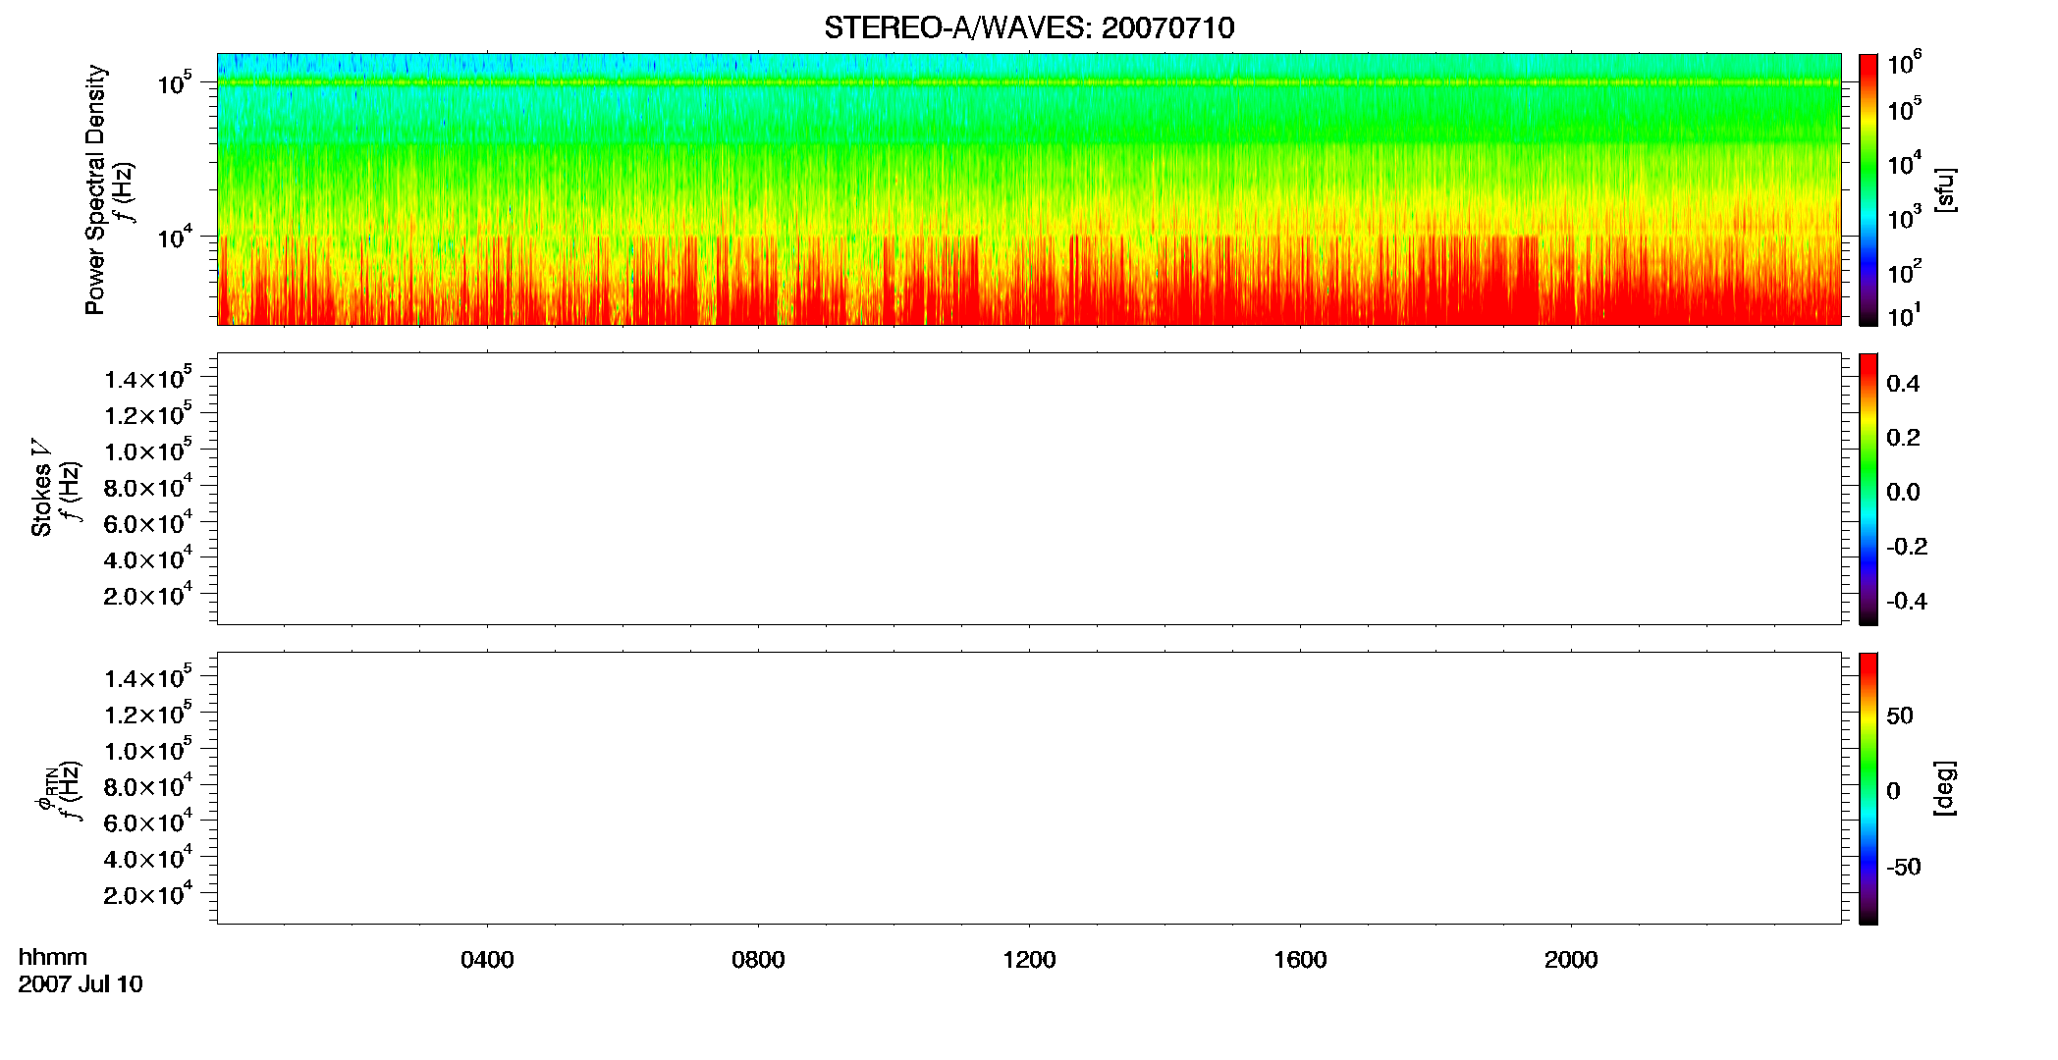Image resolution: width=2058 pixels, height=1060 pixels.
Task: Click the power spectral density spectrogram panel
Action: coord(1029,189)
